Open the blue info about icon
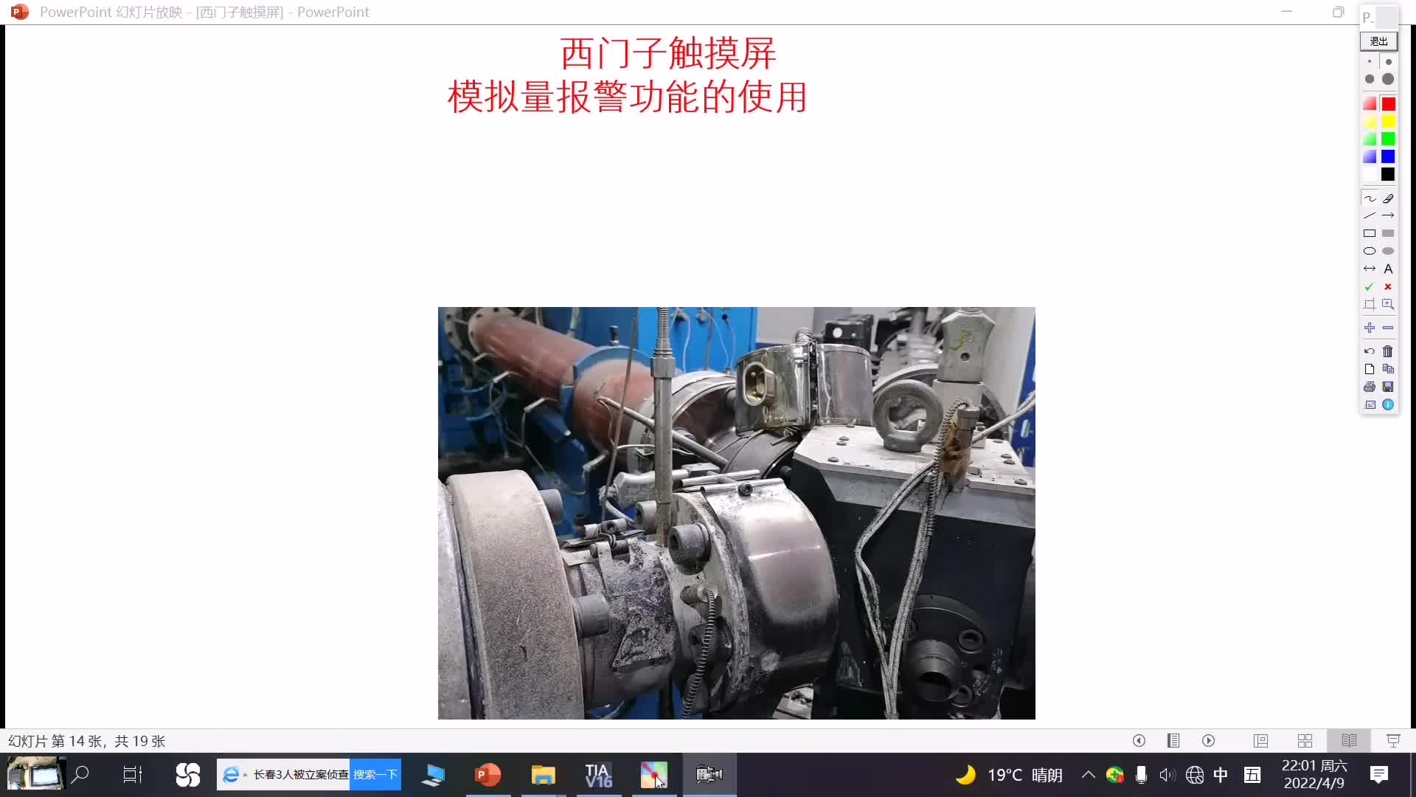 pos(1388,404)
